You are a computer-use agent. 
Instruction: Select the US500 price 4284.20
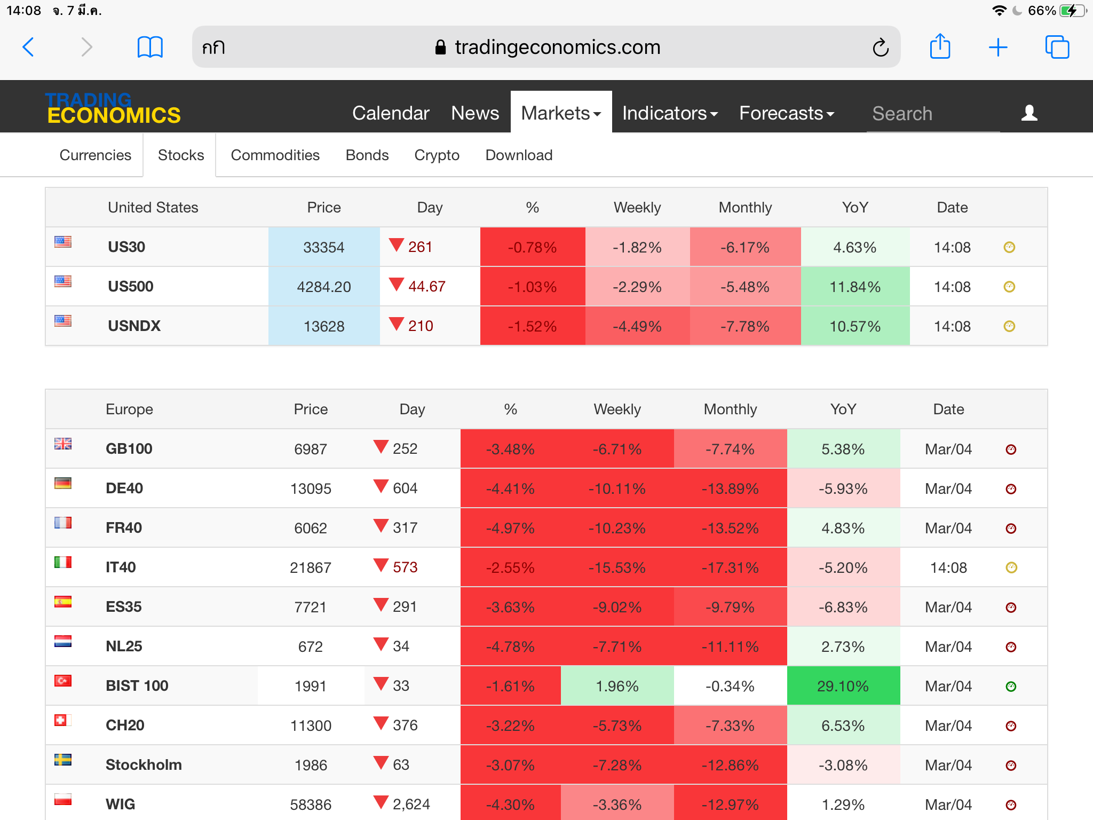point(324,287)
